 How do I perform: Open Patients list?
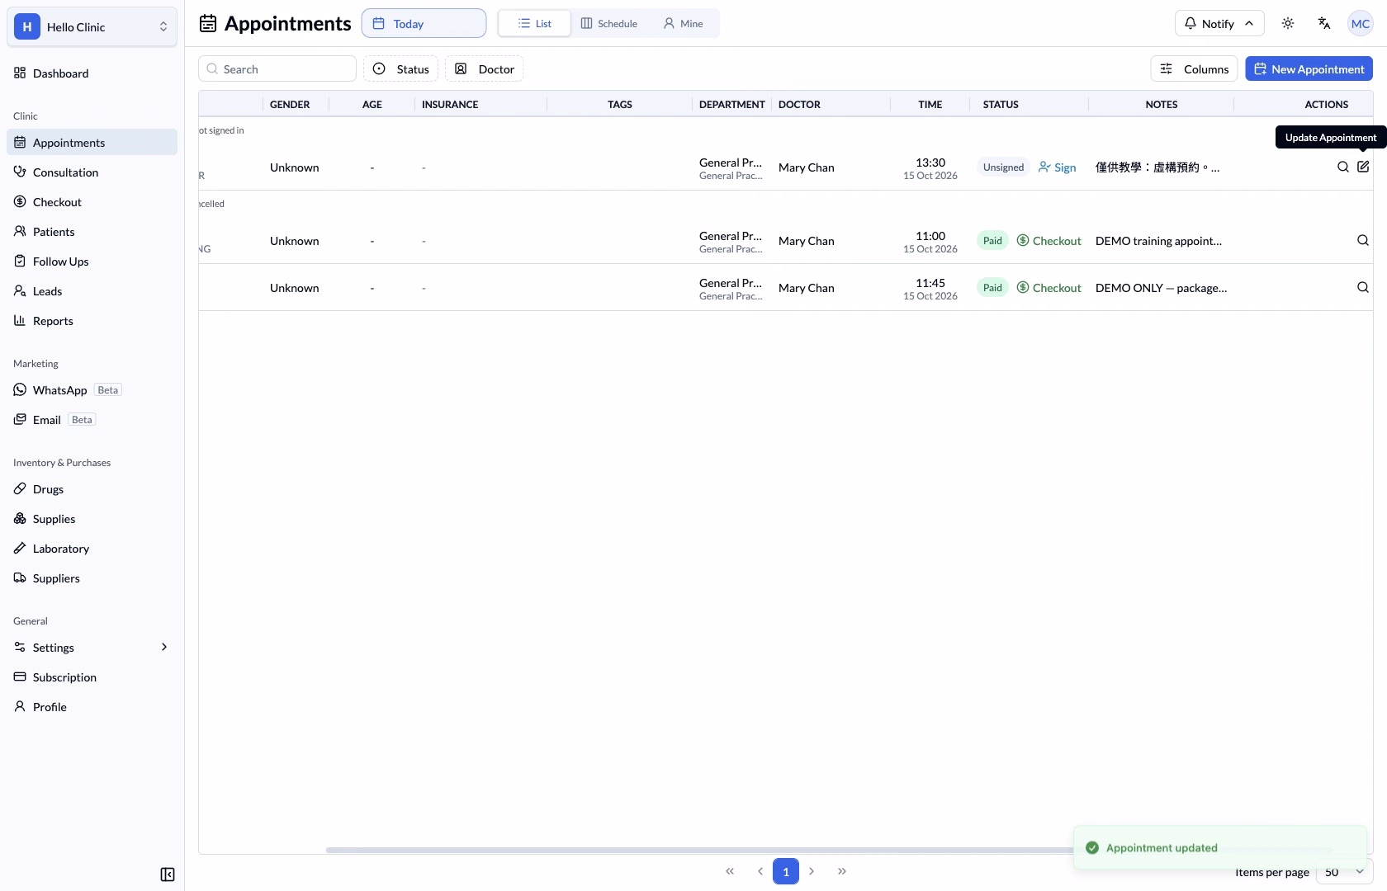pos(92,232)
